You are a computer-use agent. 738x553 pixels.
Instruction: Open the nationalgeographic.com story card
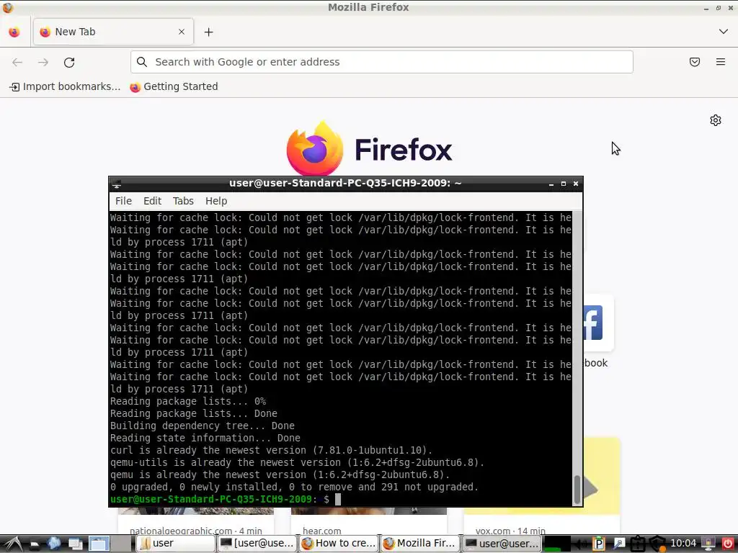click(x=196, y=521)
